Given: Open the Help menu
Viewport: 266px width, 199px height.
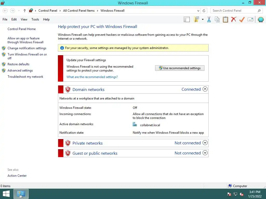Looking at the screenshot, I should point(46,19).
